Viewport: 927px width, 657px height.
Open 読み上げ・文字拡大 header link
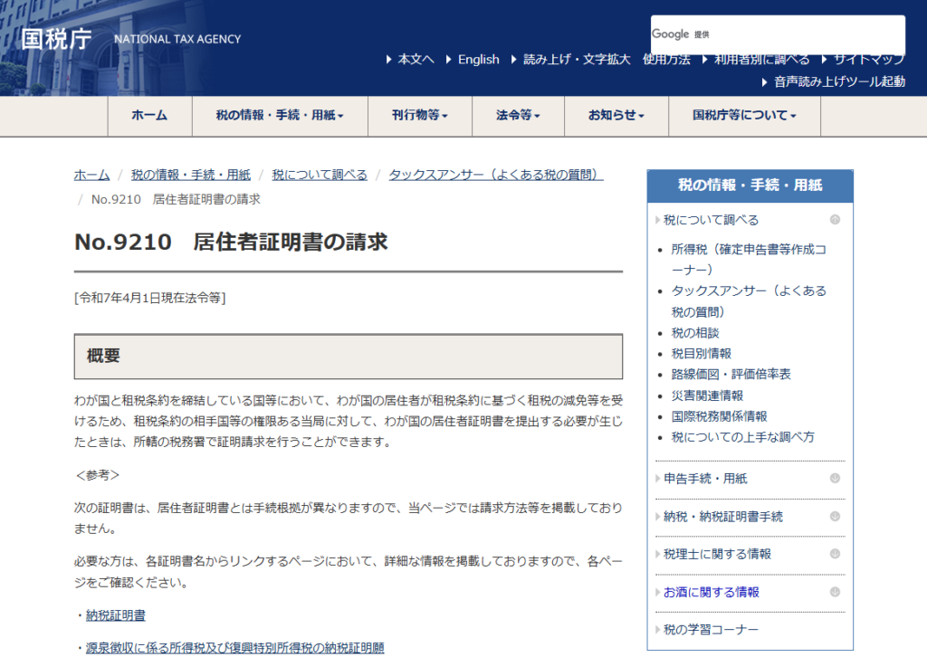coord(577,60)
